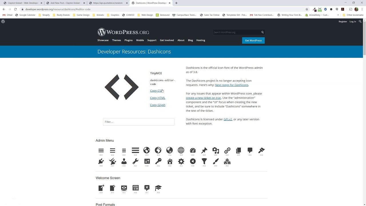Screen dimensions: 366x206
Task: Select the dashboard gauge dashicon
Action: [x=193, y=150]
